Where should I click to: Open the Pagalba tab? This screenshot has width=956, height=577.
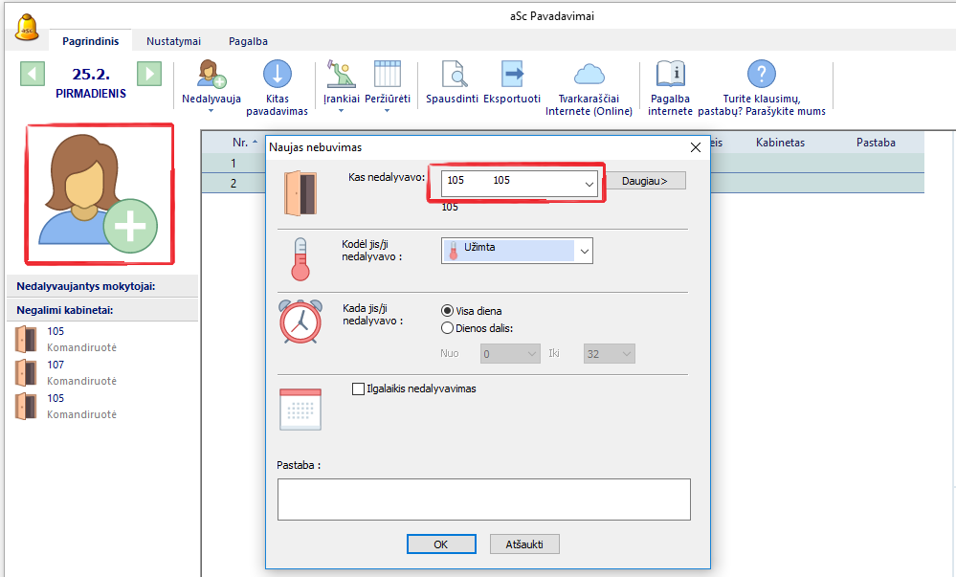tap(248, 41)
